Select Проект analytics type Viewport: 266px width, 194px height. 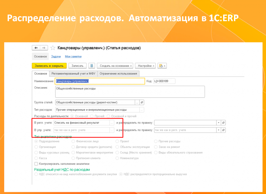pos(117,141)
